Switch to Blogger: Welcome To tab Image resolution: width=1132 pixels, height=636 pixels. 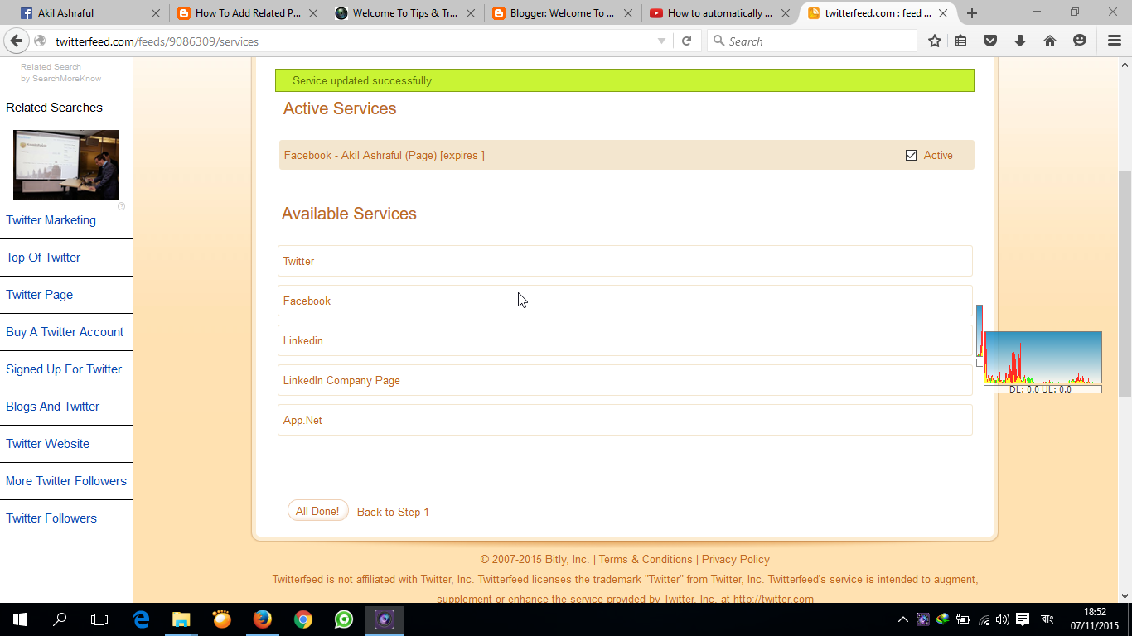coord(562,13)
